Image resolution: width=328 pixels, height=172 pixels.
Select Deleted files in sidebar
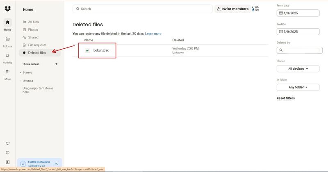40,53
